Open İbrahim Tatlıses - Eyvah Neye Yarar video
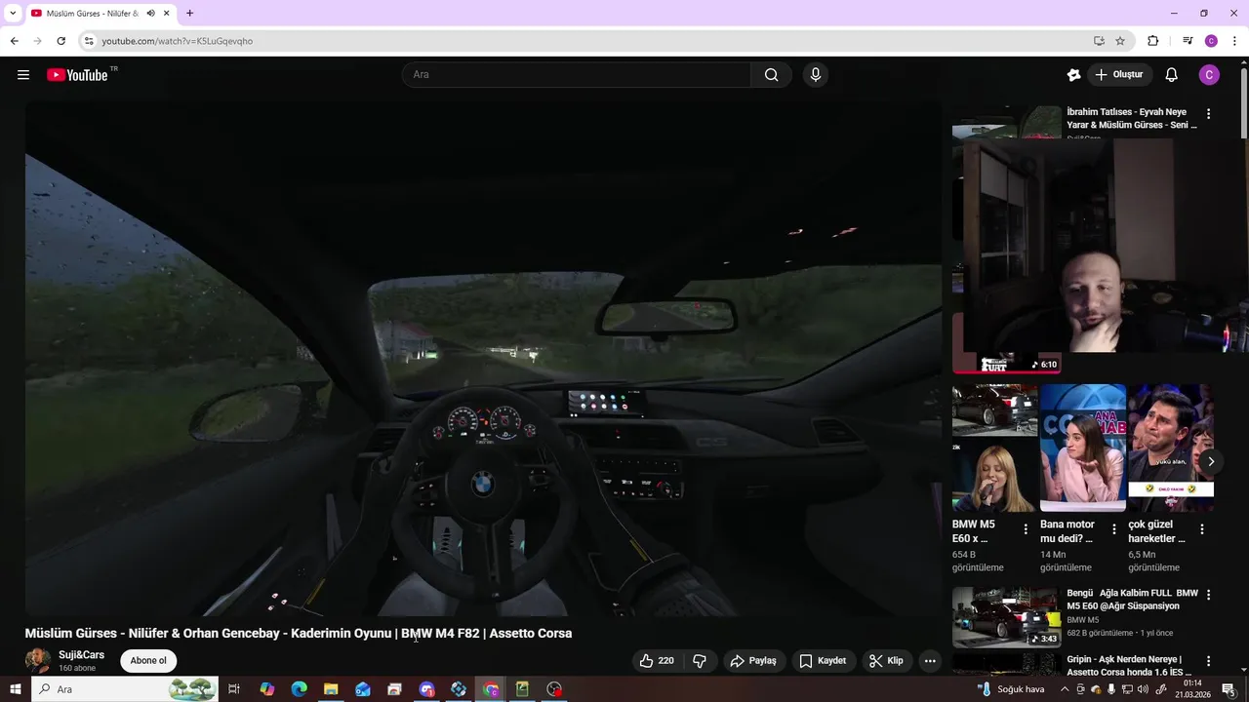1249x702 pixels. coord(1131,119)
